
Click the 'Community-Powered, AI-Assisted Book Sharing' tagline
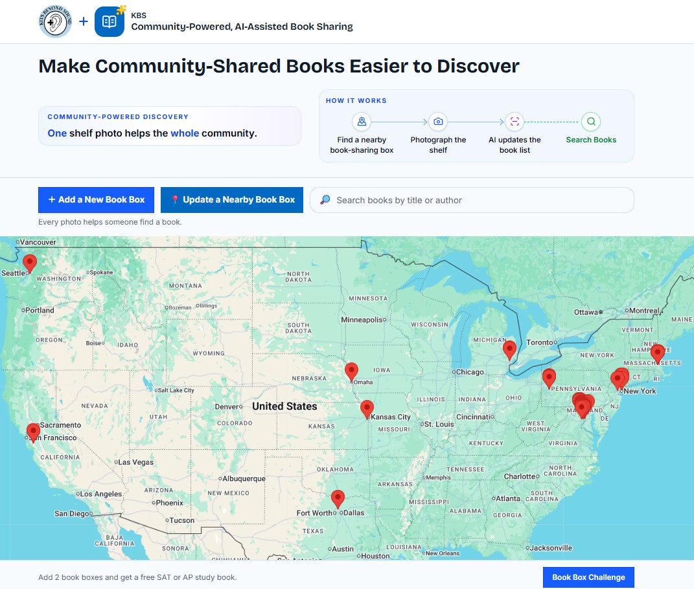point(242,27)
